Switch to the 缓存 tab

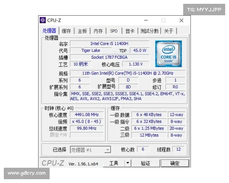[66, 31]
